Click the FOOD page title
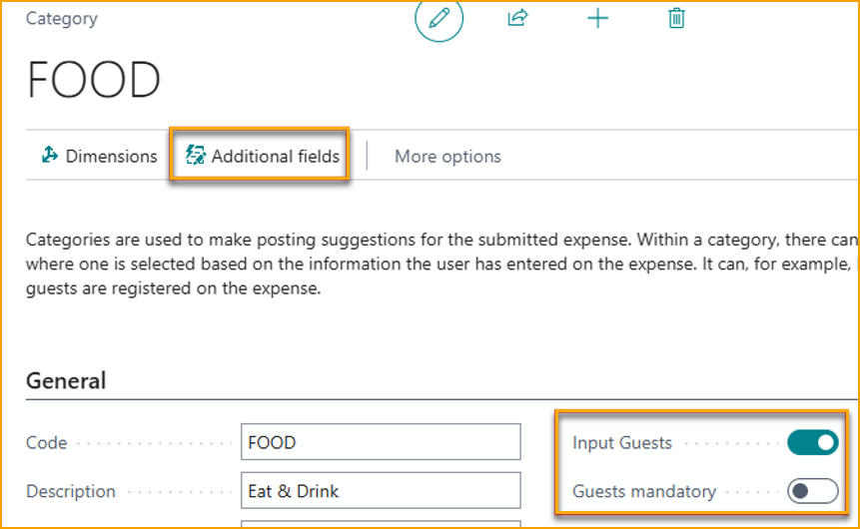The height and width of the screenshot is (529, 860). (94, 80)
